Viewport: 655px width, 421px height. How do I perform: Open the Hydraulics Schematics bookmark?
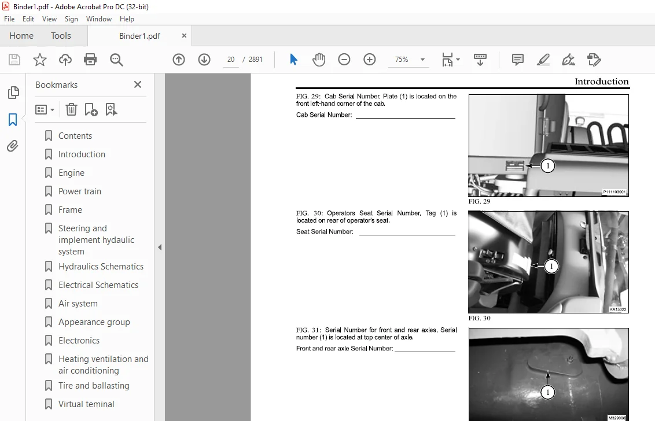click(x=101, y=267)
